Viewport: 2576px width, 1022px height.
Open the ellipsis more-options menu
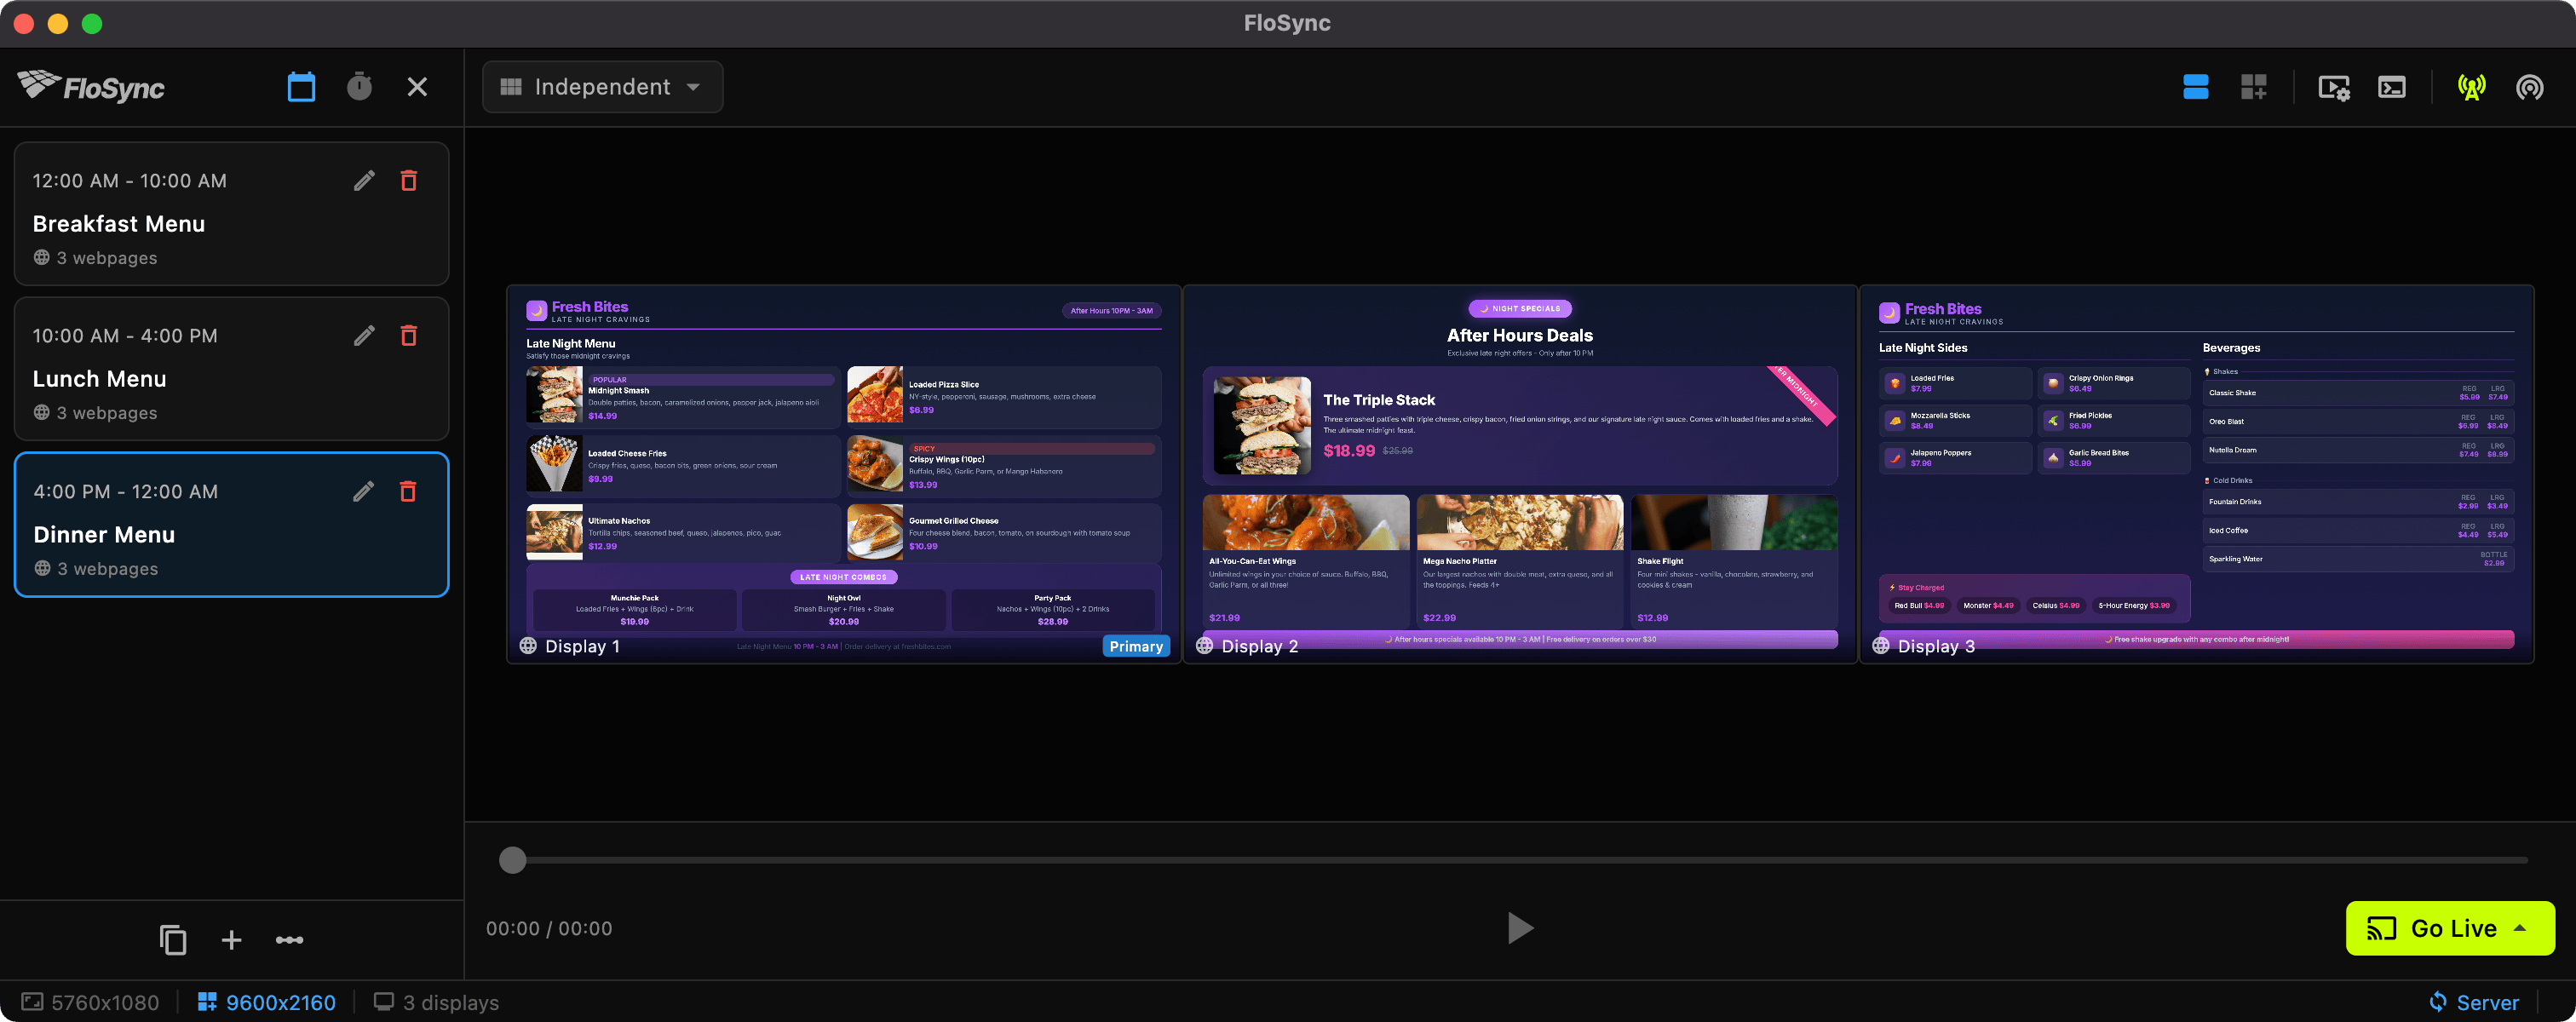[289, 940]
